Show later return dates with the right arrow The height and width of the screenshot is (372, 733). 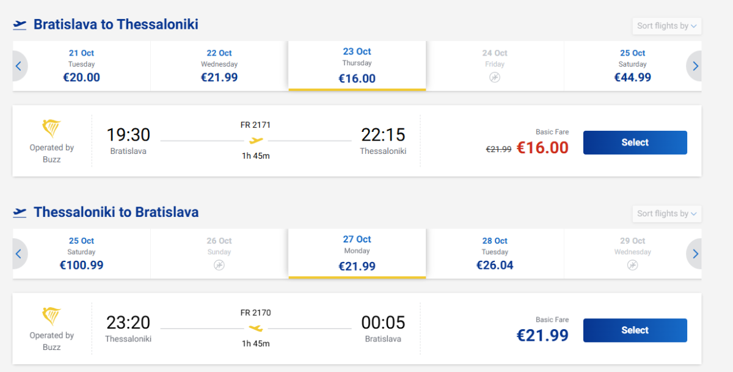coord(695,253)
